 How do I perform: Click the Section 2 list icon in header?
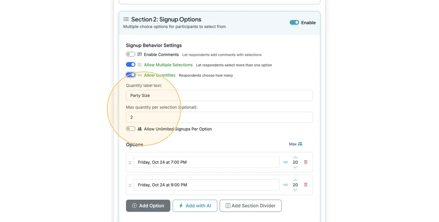pos(126,19)
